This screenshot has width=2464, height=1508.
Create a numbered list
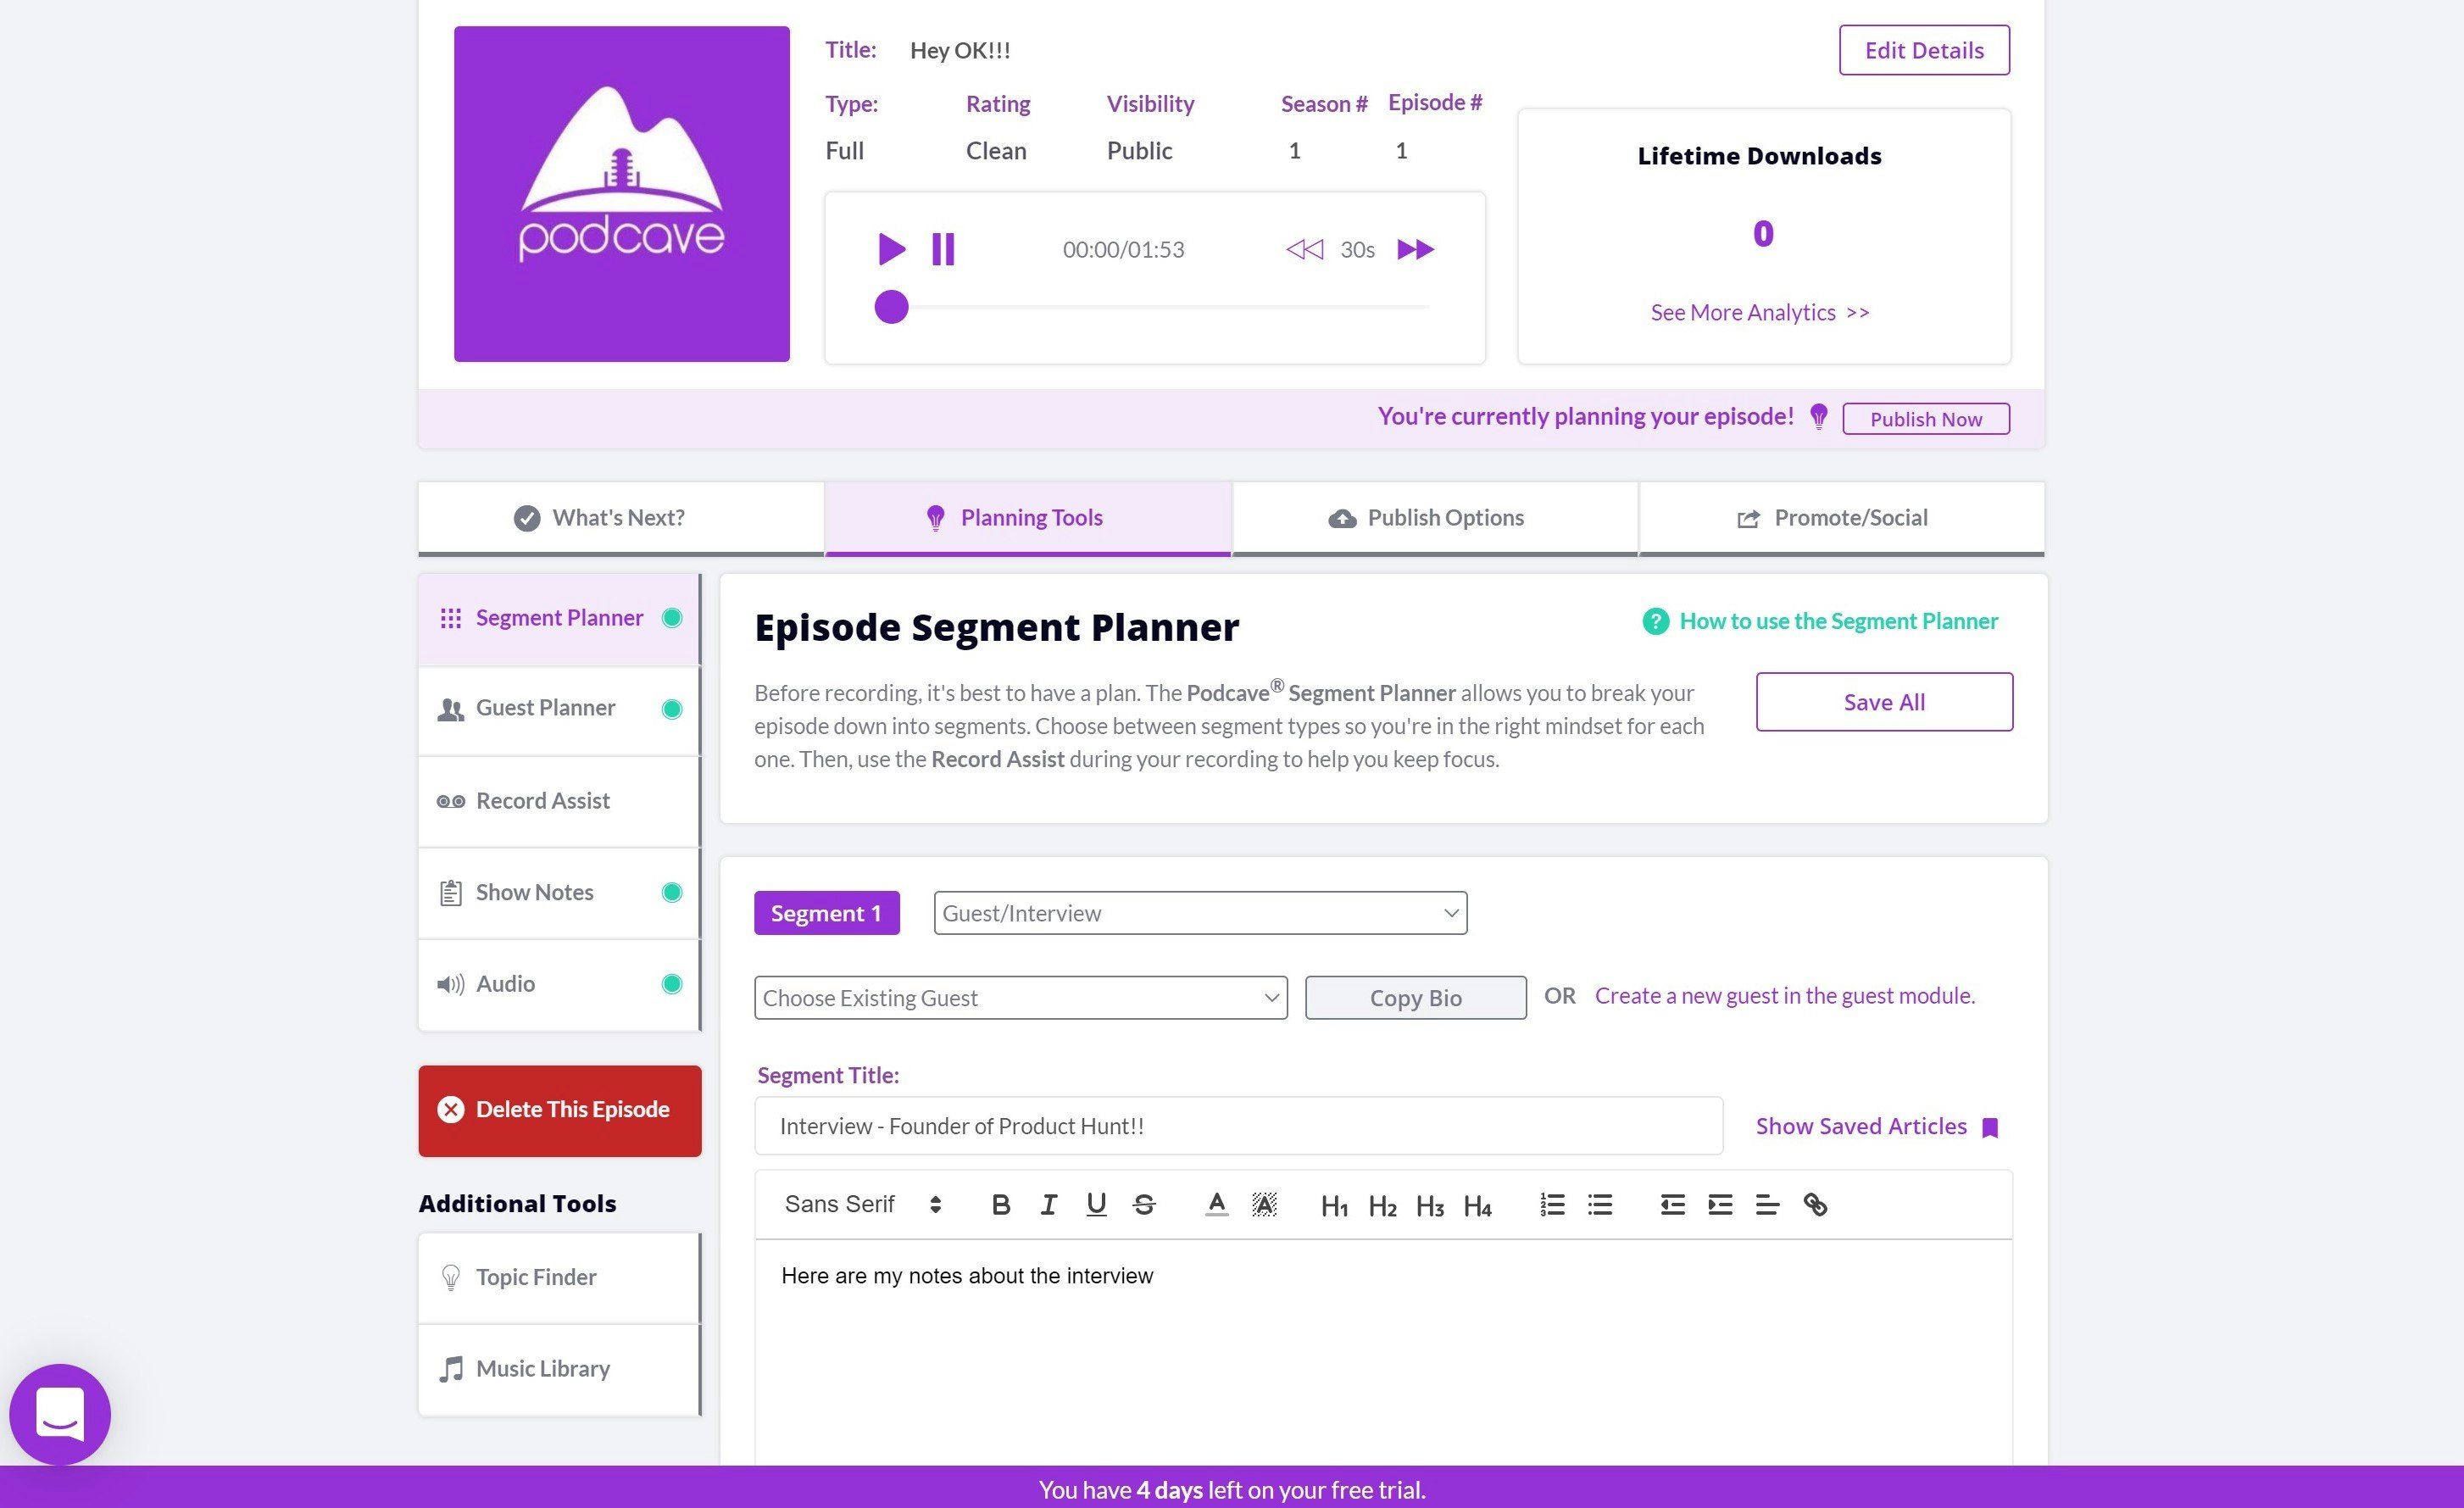(1552, 1205)
